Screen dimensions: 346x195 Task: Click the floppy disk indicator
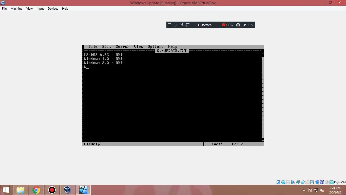coord(288,182)
